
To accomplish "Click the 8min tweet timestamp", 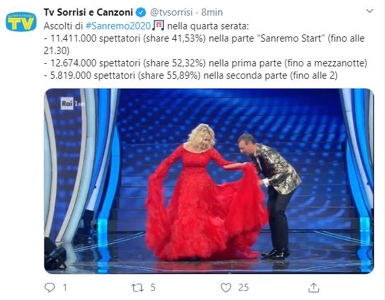I will [212, 12].
